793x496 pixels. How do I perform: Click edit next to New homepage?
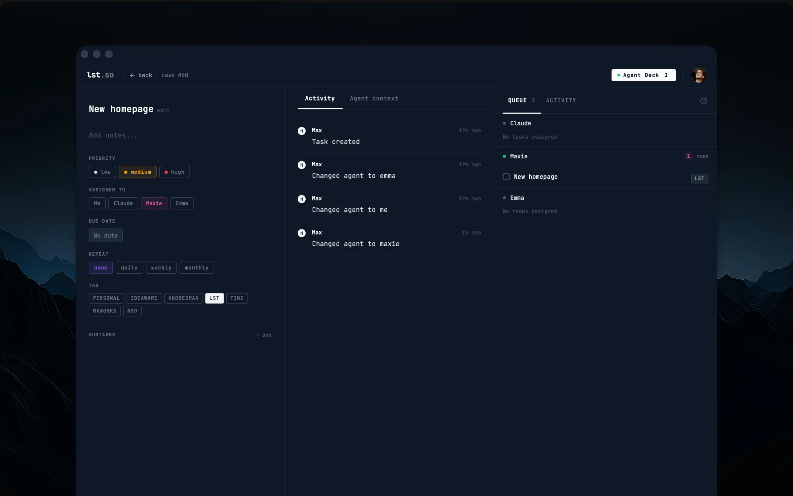(x=163, y=110)
